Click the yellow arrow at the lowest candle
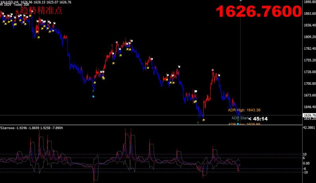This screenshot has width=316, height=183. tap(203, 120)
